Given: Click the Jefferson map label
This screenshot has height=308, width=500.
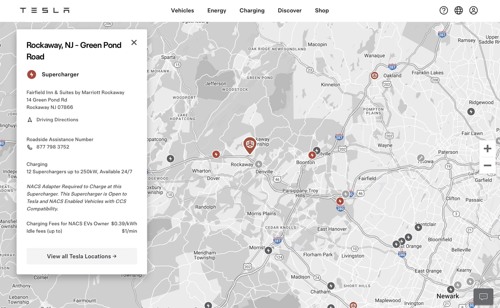Looking at the screenshot, I should (215, 84).
